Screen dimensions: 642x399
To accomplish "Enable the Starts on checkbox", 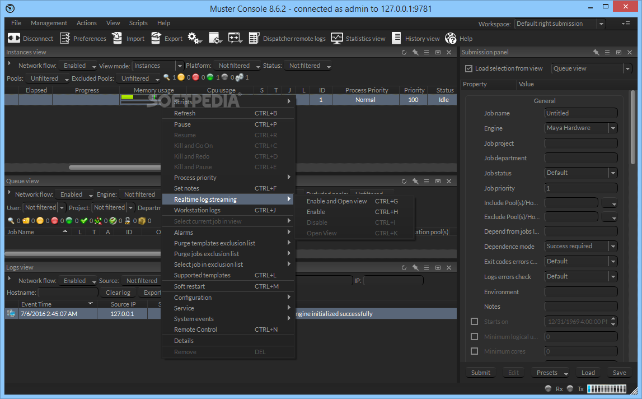I will pos(474,322).
